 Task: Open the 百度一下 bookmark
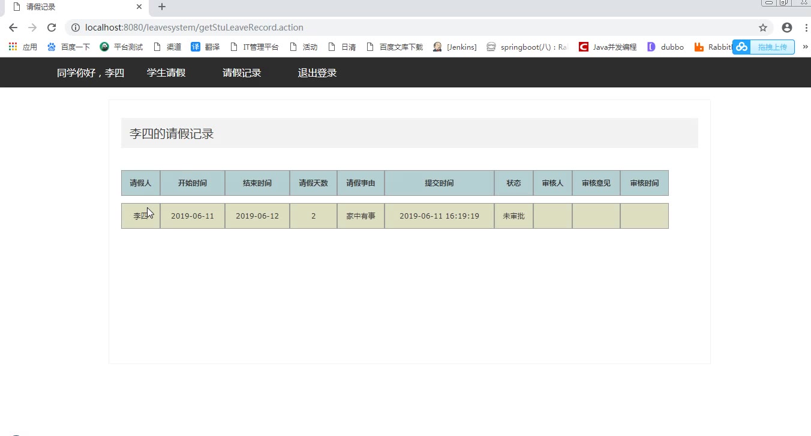pos(68,47)
